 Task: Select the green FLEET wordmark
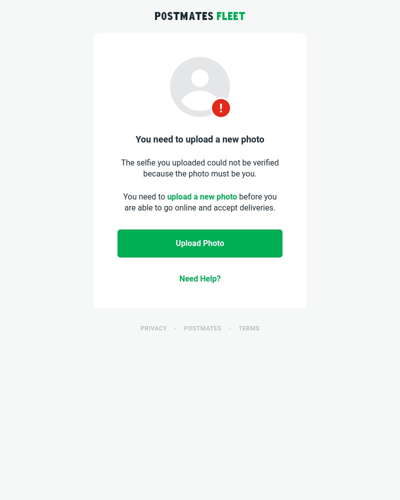pyautogui.click(x=230, y=16)
